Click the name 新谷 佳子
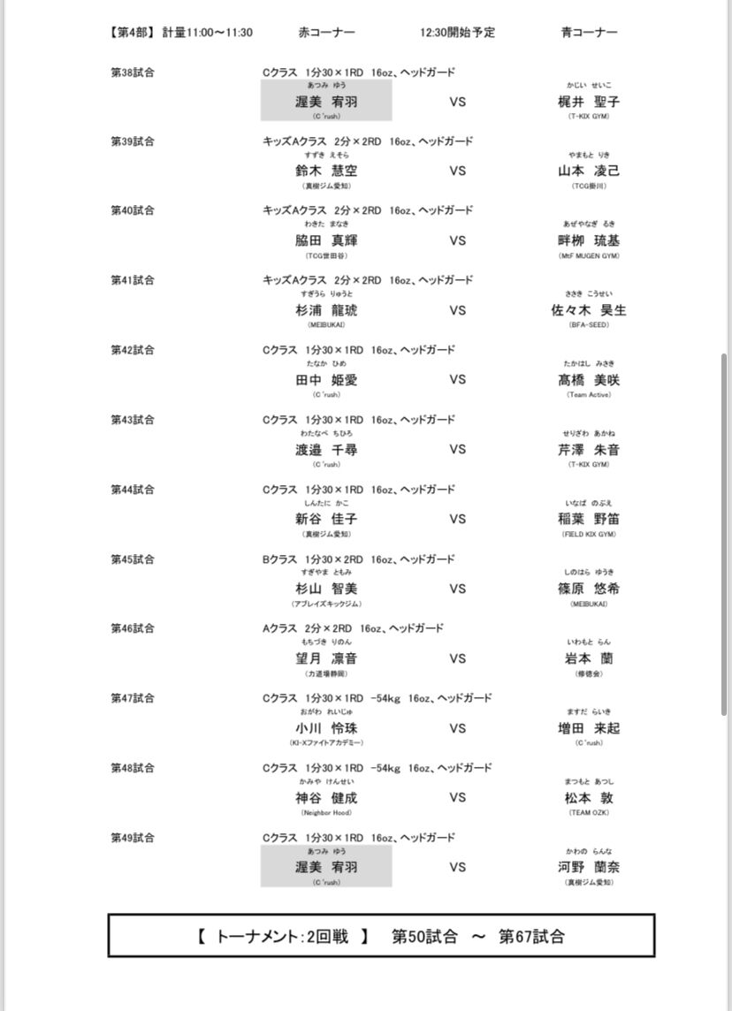This screenshot has width=732, height=1011. tap(326, 519)
